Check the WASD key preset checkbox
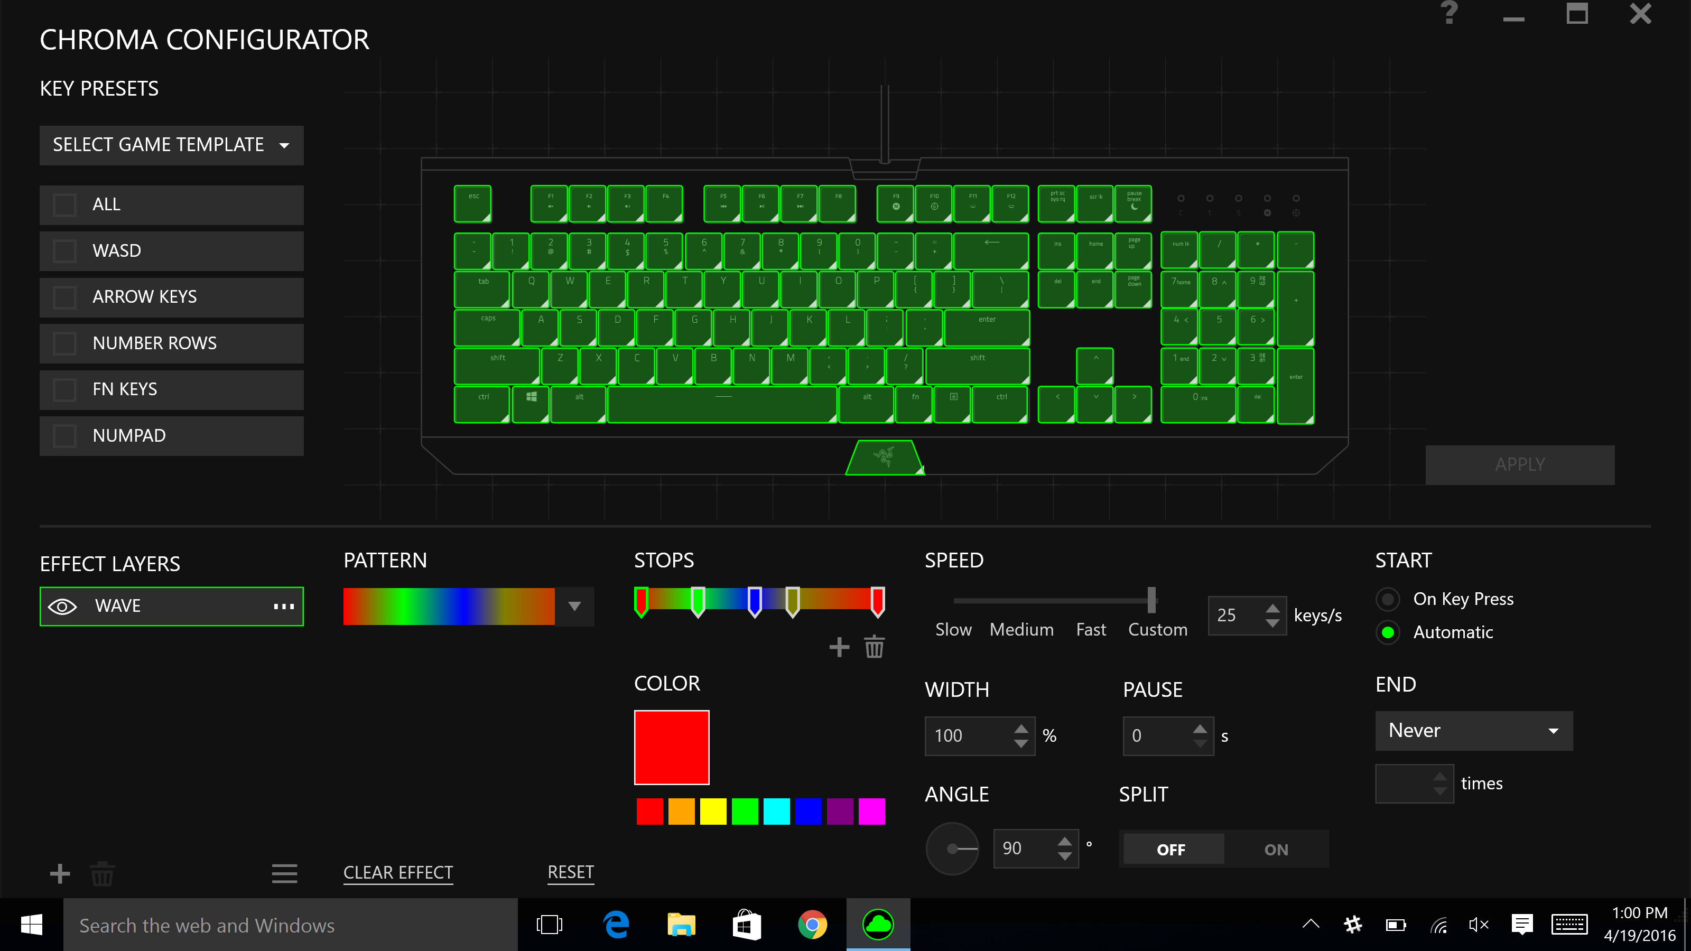The height and width of the screenshot is (951, 1691). pos(64,251)
